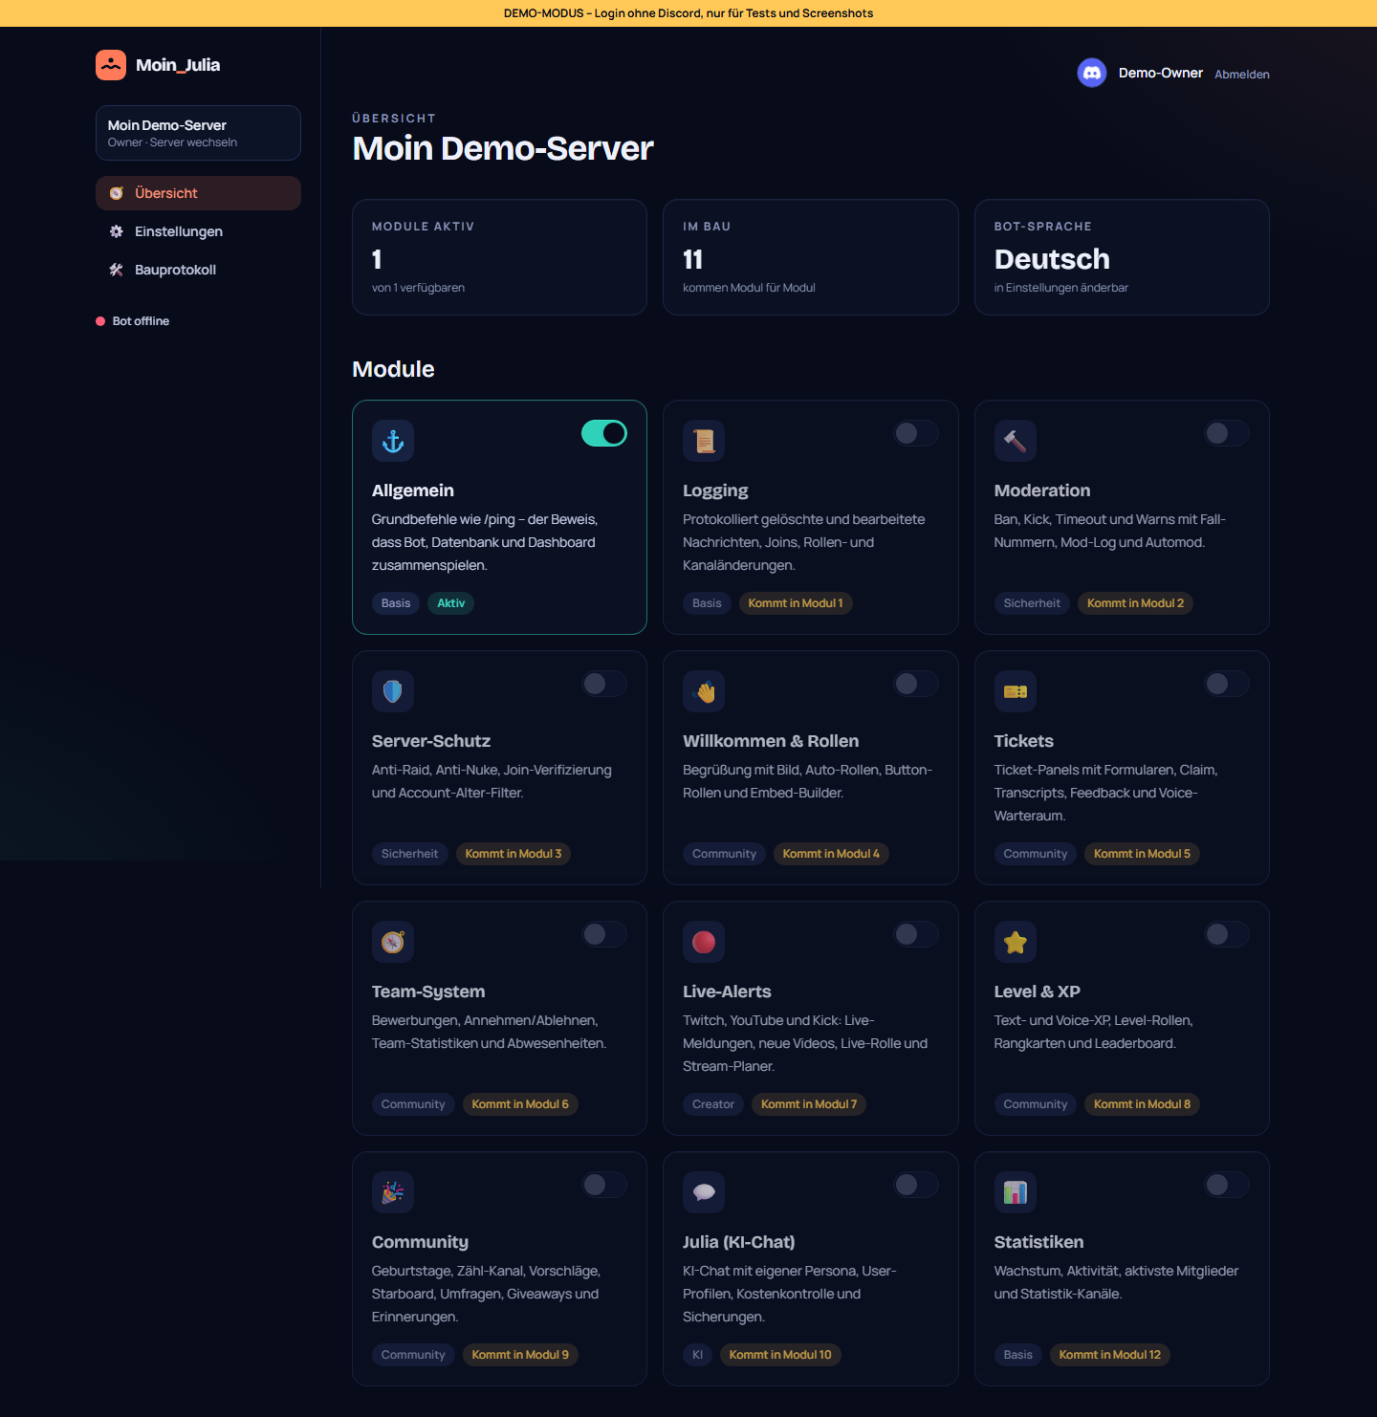Open the Übersicht sidebar item
This screenshot has width=1377, height=1417.
[198, 193]
